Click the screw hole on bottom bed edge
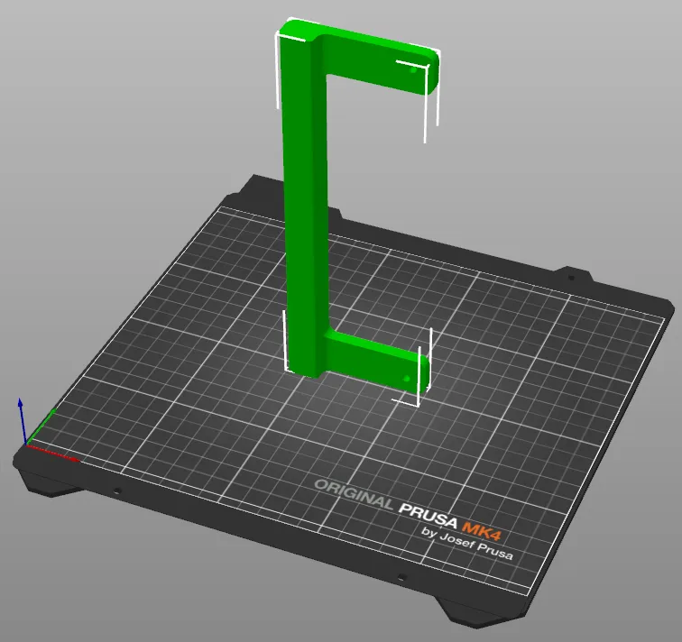682x642 pixels. click(402, 577)
